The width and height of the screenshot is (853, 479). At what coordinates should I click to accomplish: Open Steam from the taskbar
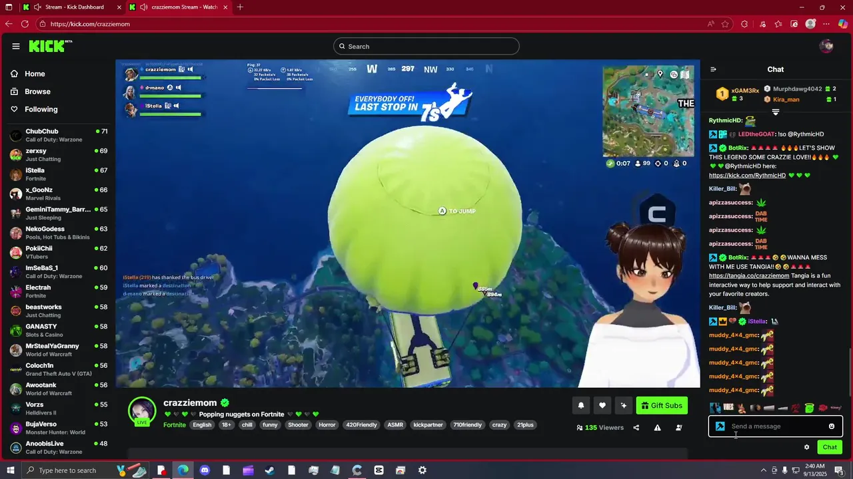270,470
